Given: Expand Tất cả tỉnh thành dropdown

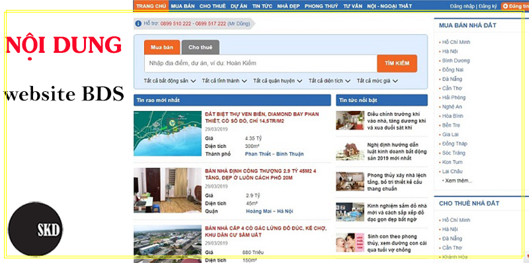Looking at the screenshot, I should [224, 81].
